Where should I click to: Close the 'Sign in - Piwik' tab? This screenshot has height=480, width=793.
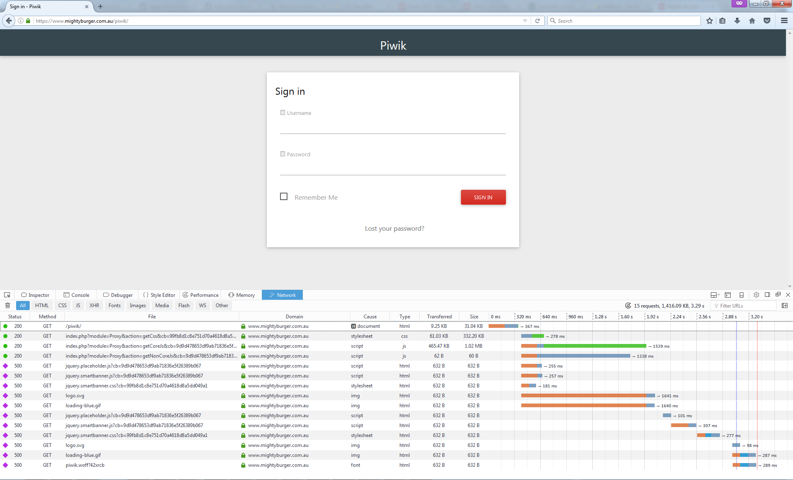tap(86, 7)
